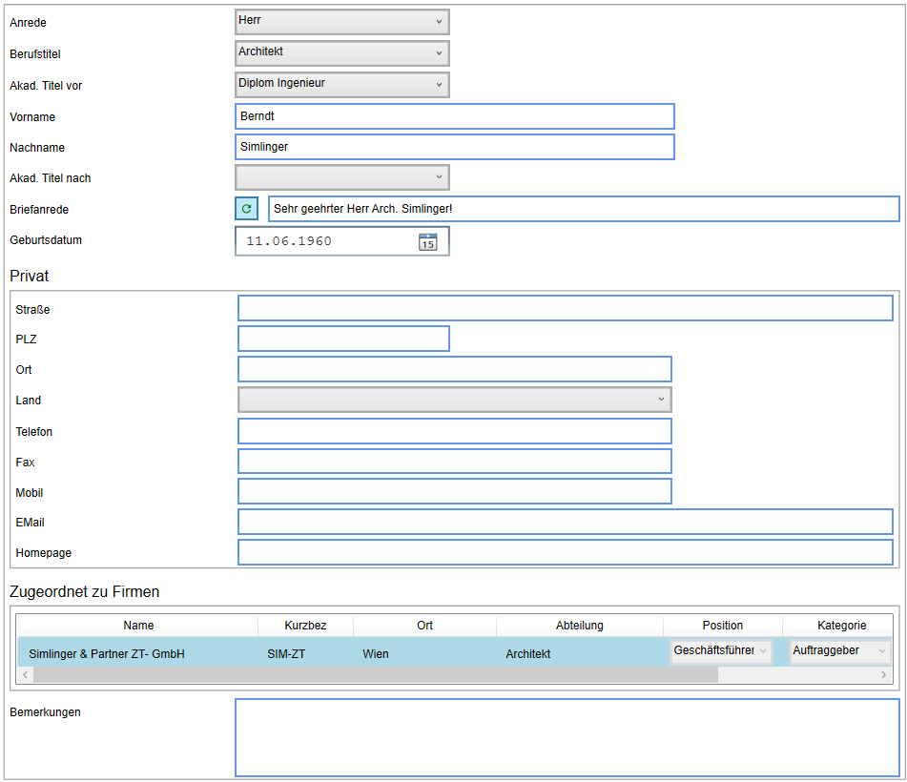Open the Anrede dropdown showing Herr
This screenshot has width=907, height=782.
click(342, 22)
